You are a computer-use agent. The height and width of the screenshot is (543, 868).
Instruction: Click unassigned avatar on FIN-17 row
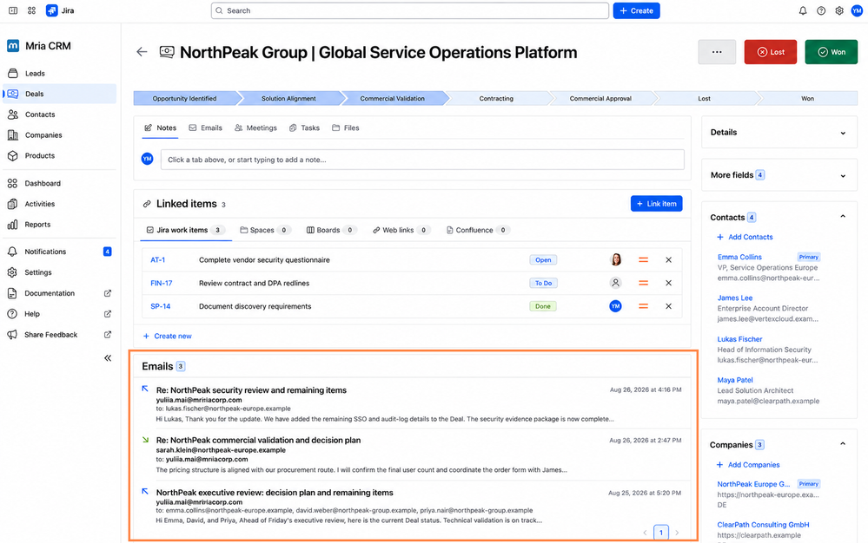pyautogui.click(x=615, y=283)
